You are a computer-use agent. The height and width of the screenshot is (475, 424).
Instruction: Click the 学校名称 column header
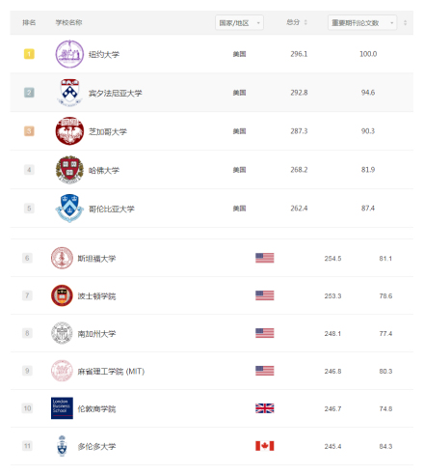[68, 22]
